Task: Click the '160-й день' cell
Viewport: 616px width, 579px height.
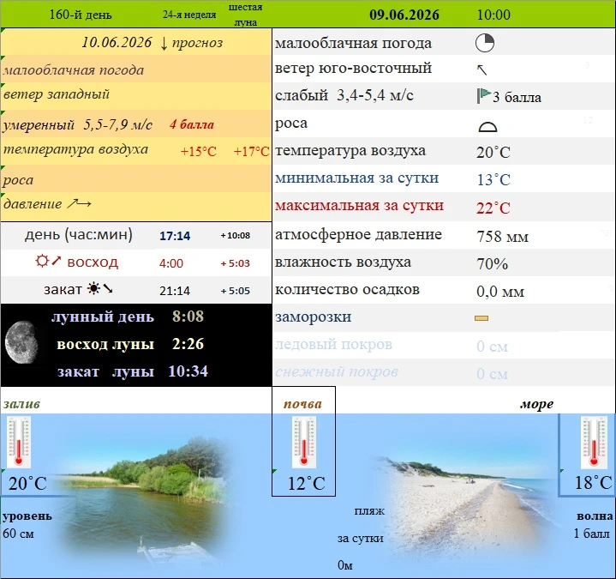Action: [x=81, y=15]
